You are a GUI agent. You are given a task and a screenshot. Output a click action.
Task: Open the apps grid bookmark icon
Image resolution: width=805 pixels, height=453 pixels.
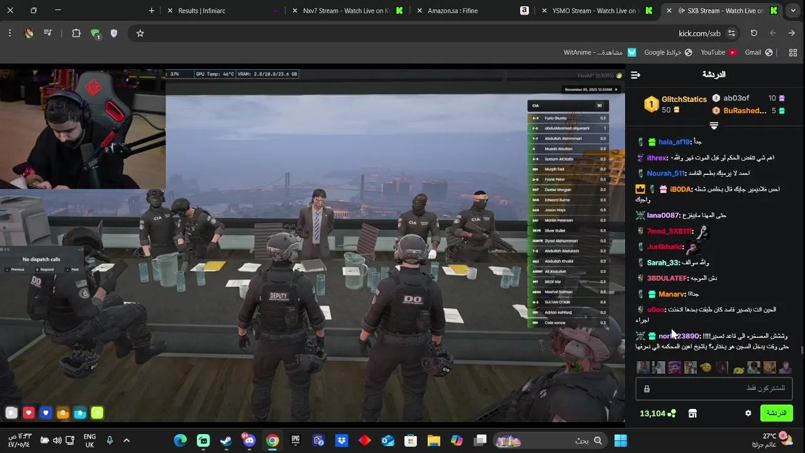coord(792,52)
